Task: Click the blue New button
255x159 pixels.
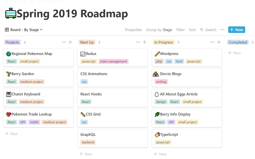Action: click(237, 30)
